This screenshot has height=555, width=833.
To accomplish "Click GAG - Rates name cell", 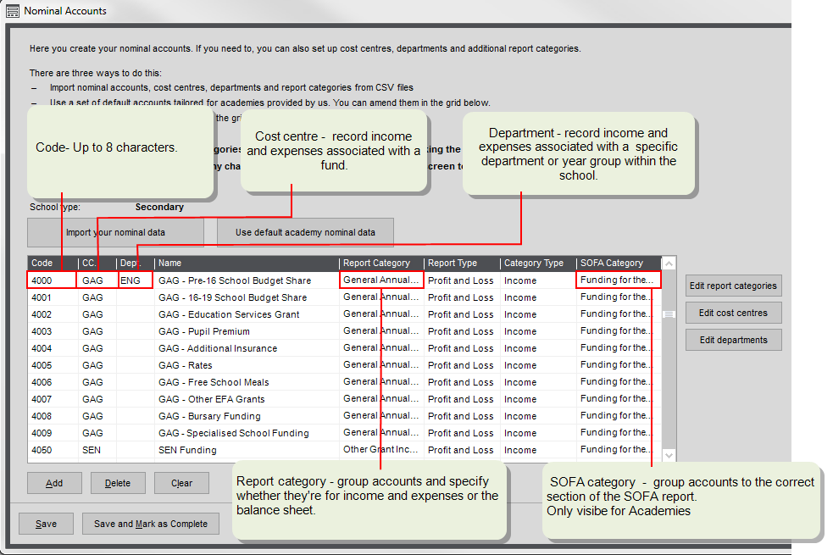I will point(247,365).
